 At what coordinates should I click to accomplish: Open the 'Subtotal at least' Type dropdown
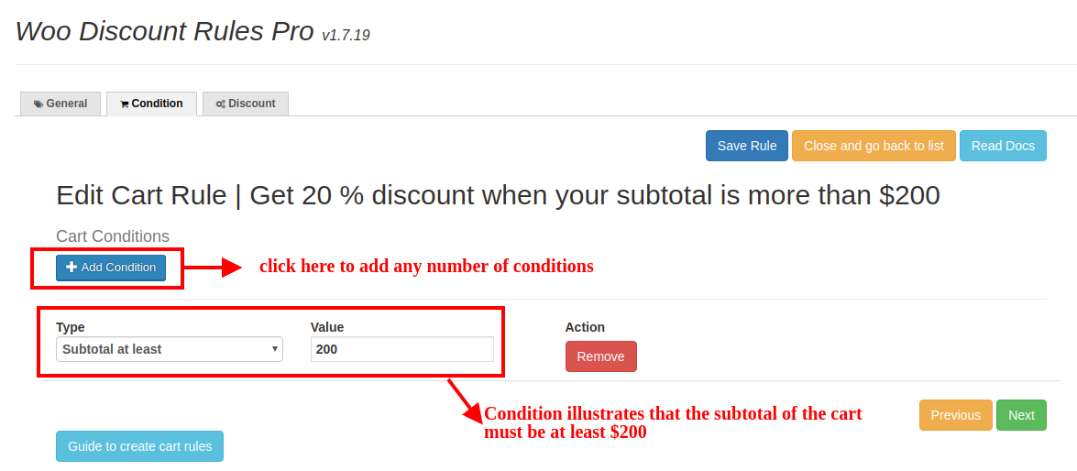[165, 349]
